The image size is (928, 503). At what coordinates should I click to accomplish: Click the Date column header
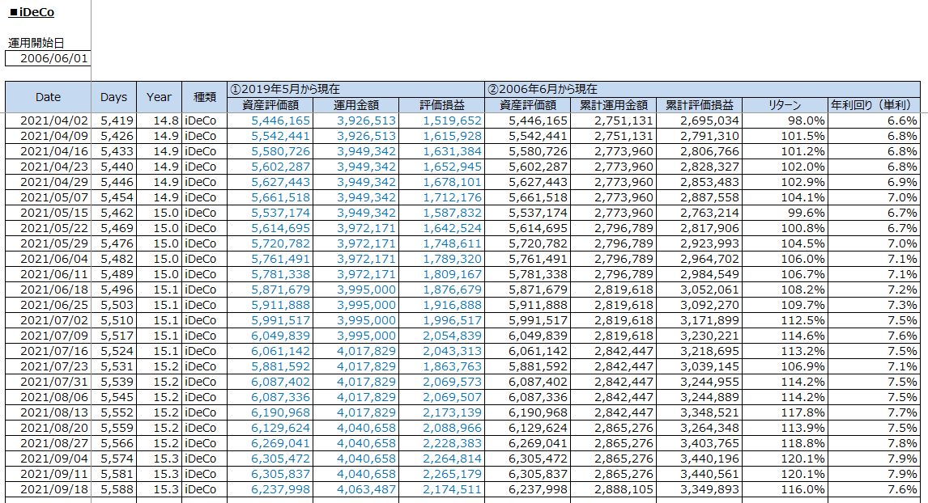(48, 97)
